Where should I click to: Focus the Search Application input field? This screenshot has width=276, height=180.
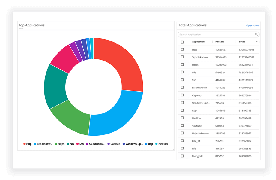click(x=216, y=34)
